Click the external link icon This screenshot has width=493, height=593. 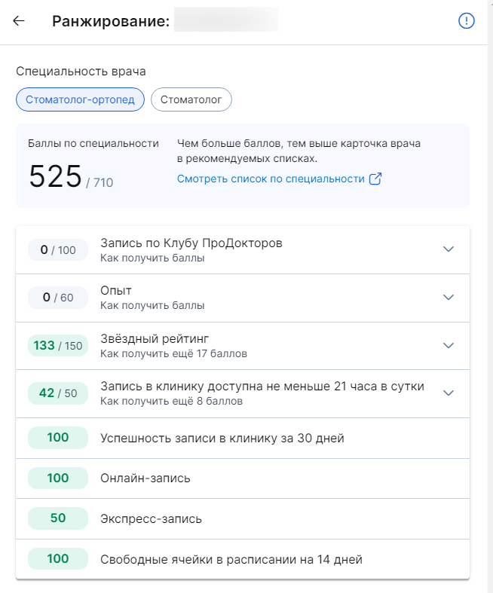375,179
